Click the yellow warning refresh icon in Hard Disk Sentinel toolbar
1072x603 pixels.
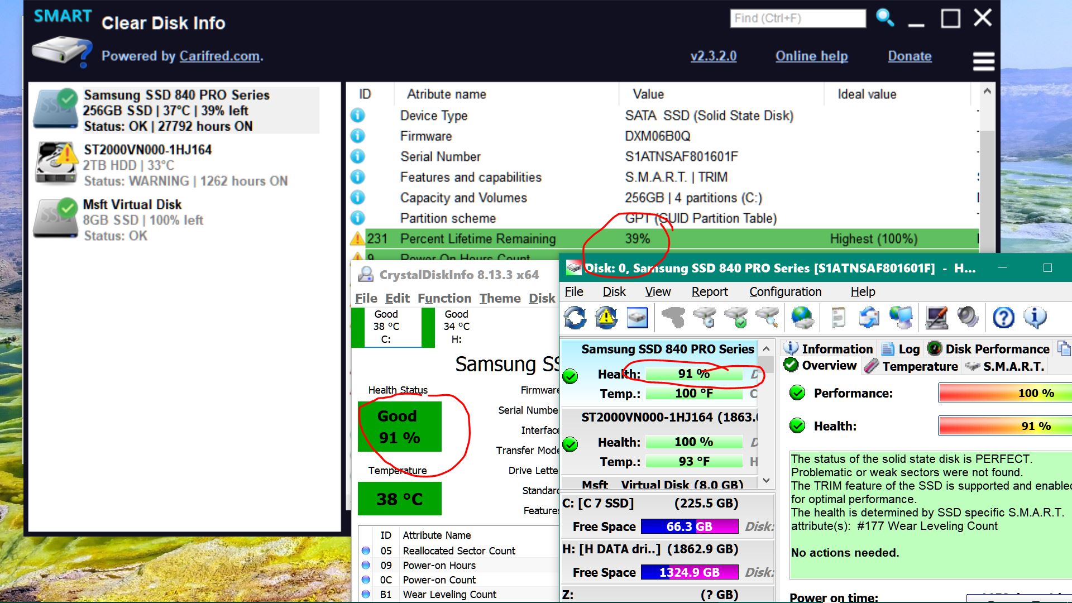(606, 318)
